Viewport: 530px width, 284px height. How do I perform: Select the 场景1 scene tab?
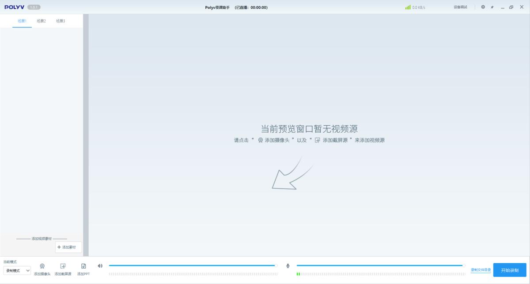22,20
